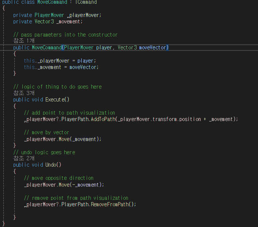Click the PlayerMover type in the private field declaration
This screenshot has width=258, height=227.
49,15
